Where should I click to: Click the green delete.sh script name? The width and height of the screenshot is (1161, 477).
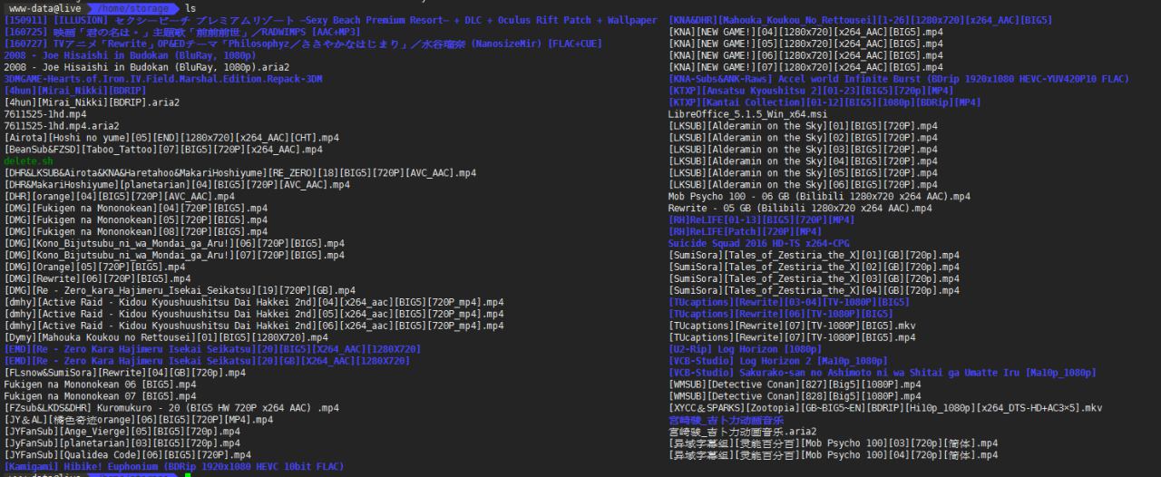coord(28,161)
